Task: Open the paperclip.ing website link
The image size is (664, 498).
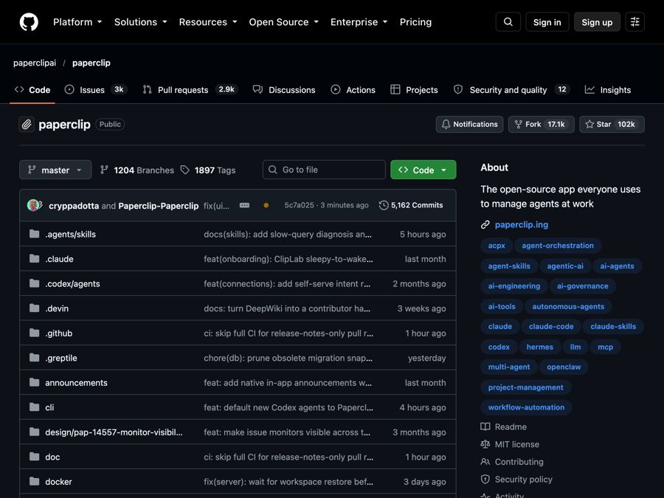Action: pyautogui.click(x=522, y=225)
